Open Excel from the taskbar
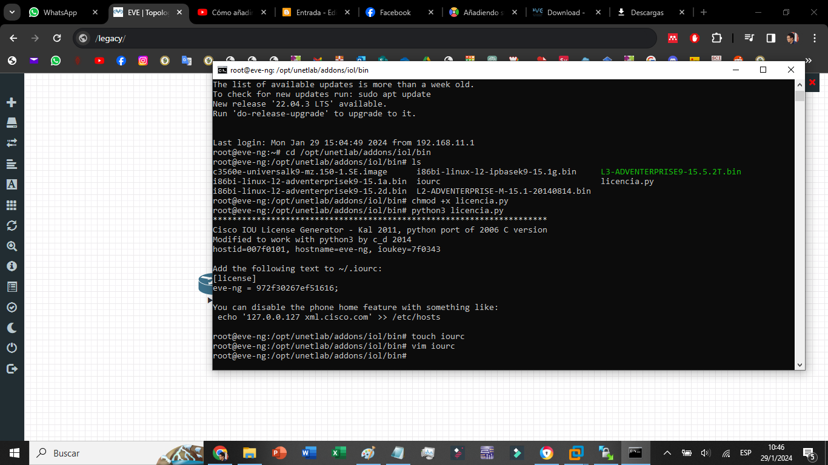Image resolution: width=828 pixels, height=465 pixels. 339,453
